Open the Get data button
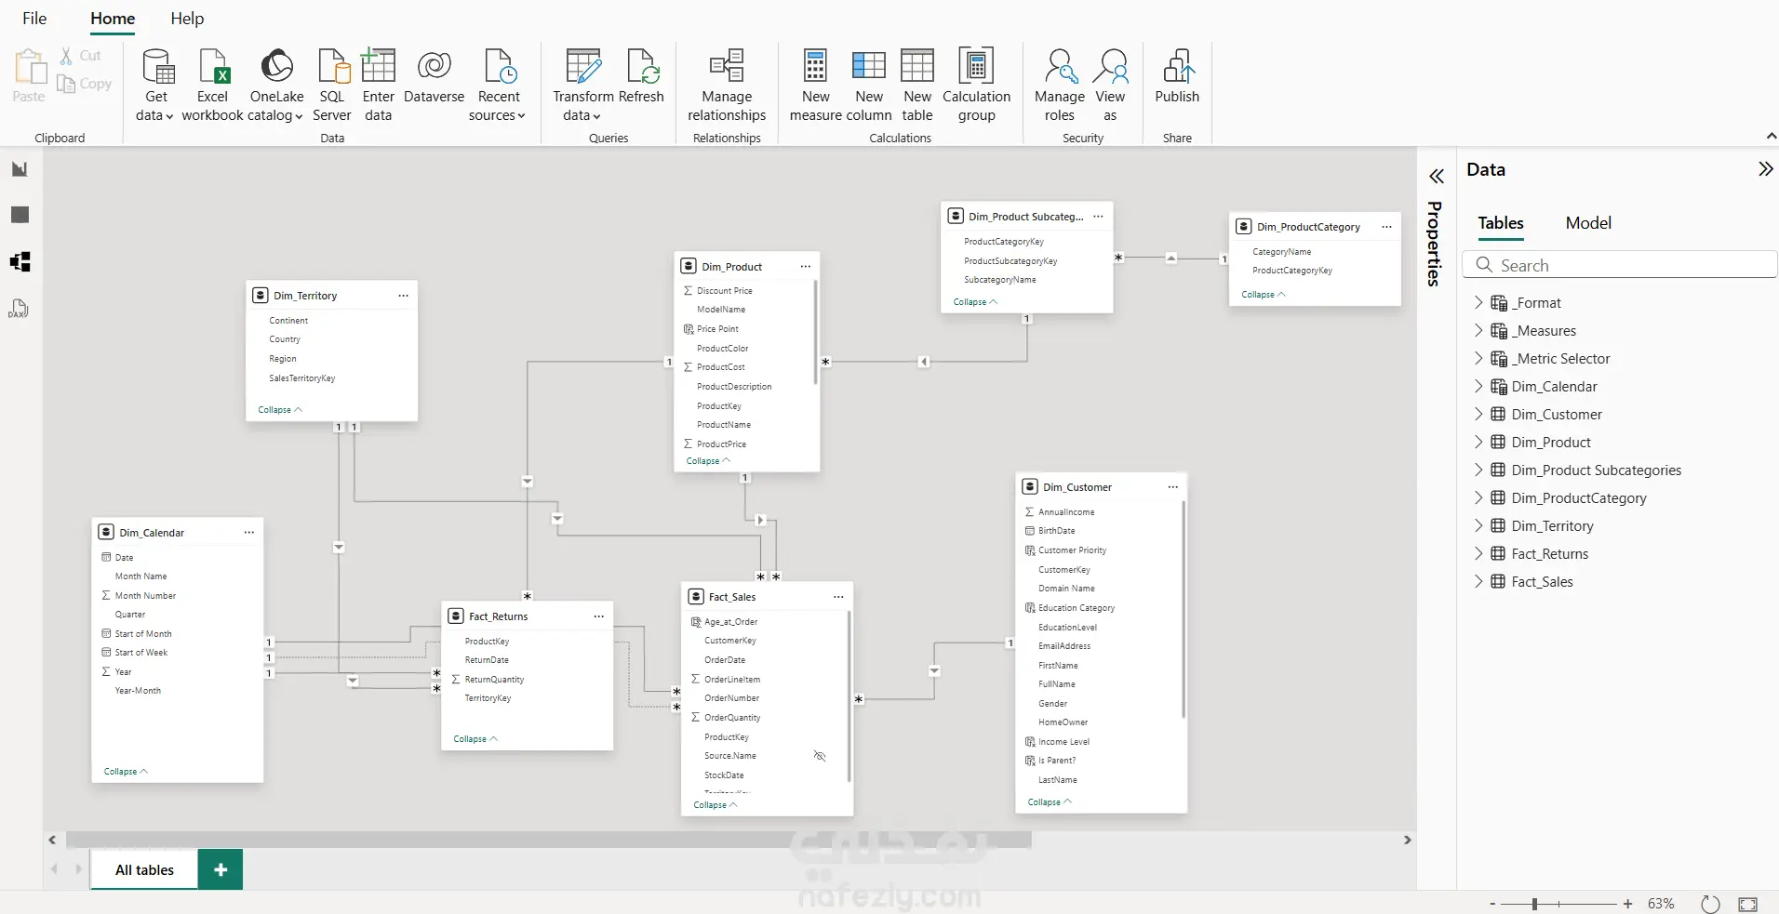This screenshot has width=1779, height=914. [x=155, y=85]
